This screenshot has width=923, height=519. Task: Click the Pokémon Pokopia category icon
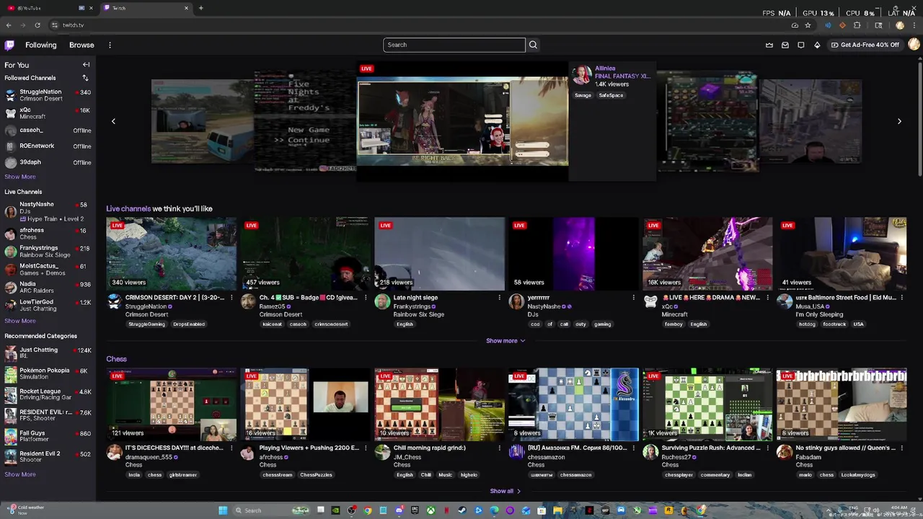pyautogui.click(x=11, y=374)
